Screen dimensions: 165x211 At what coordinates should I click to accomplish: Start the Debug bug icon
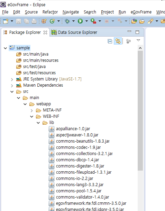click(x=67, y=21)
